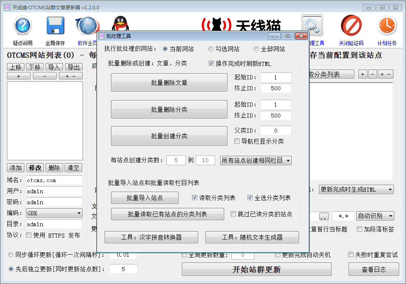Select 全部网站 radio option

pyautogui.click(x=256, y=49)
